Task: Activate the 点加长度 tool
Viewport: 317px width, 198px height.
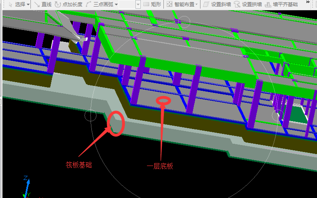Action: (69, 4)
